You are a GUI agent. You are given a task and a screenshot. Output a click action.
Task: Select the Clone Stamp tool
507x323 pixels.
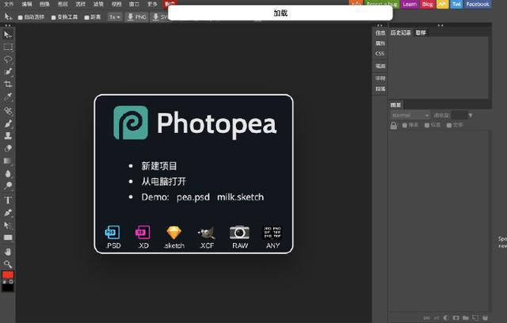pos(8,135)
